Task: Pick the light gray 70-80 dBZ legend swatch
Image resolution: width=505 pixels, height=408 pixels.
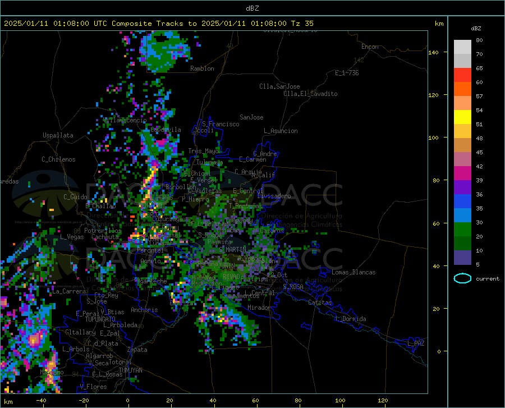Action: coord(462,47)
